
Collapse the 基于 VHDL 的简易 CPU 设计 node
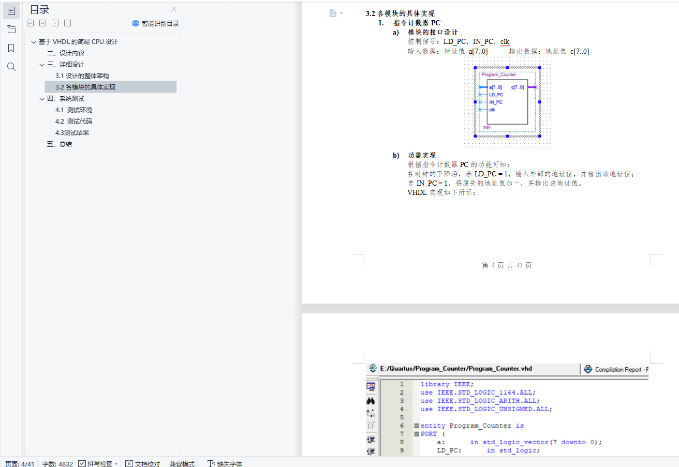coord(34,42)
